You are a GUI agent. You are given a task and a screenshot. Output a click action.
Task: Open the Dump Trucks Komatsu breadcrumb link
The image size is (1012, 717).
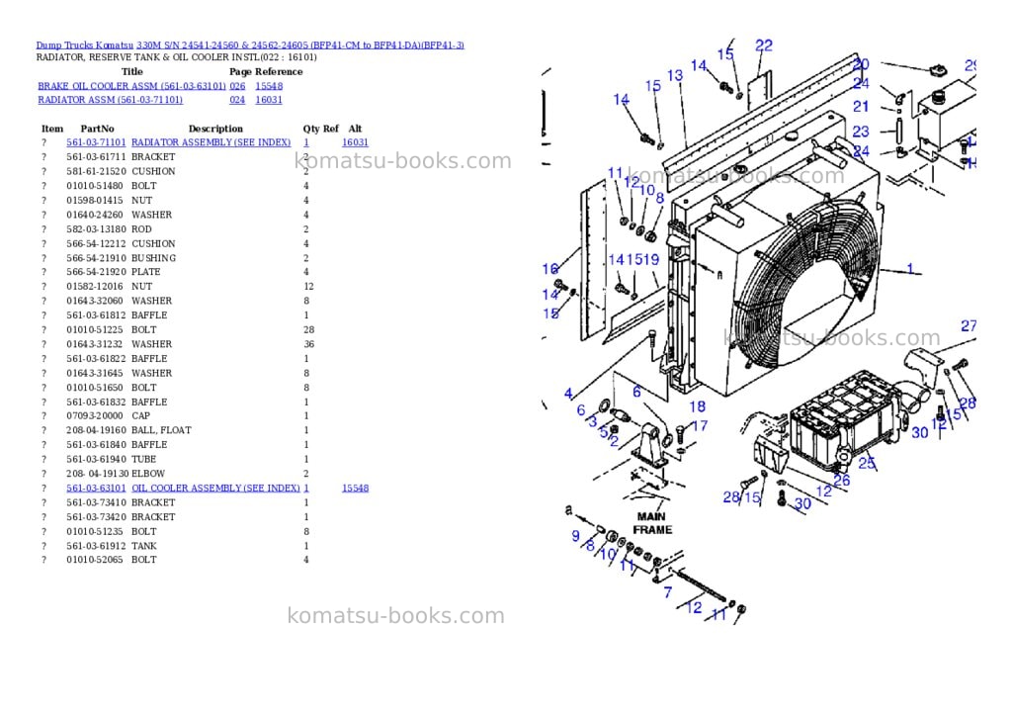[x=85, y=45]
